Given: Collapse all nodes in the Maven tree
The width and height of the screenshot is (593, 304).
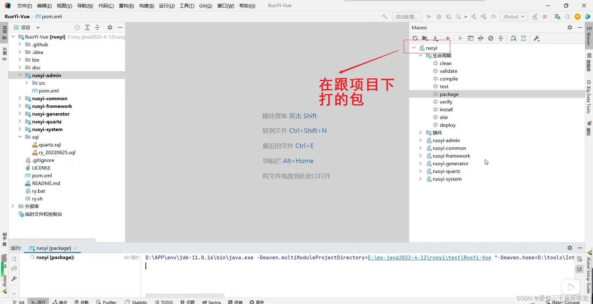Looking at the screenshot, I should pos(501,38).
